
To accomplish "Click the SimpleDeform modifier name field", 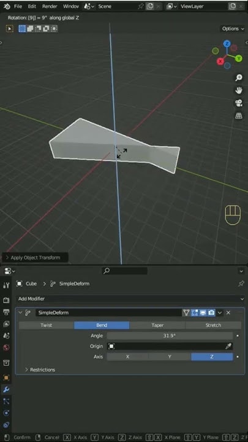I will coord(109,312).
